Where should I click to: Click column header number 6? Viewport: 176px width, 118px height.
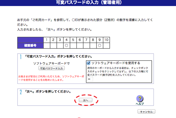click(80, 40)
